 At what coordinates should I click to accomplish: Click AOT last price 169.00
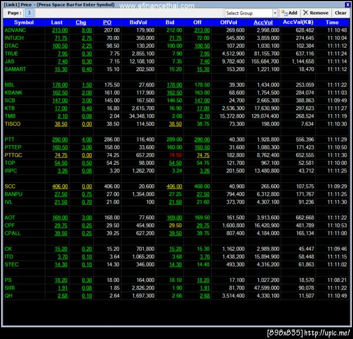click(60, 218)
